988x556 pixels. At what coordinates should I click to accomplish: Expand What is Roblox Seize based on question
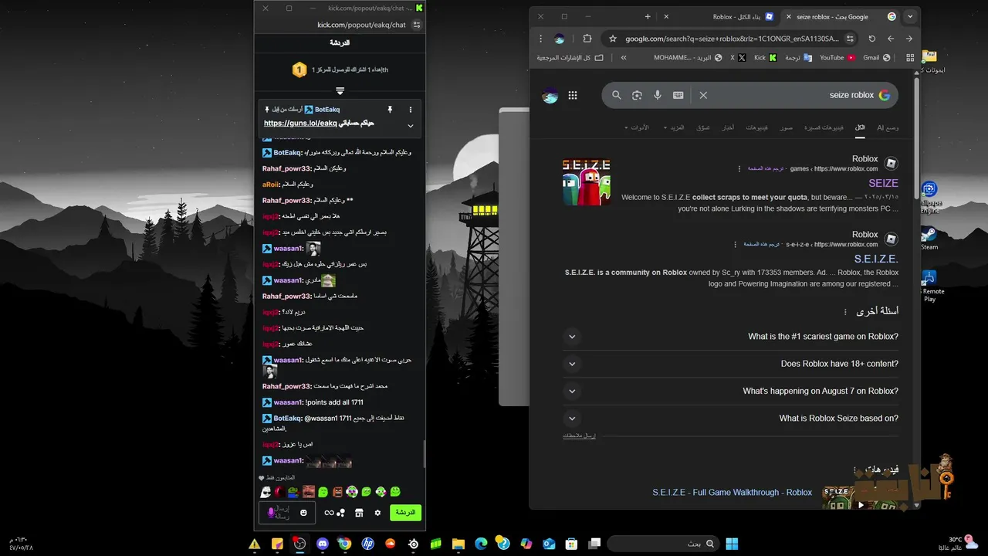click(730, 419)
